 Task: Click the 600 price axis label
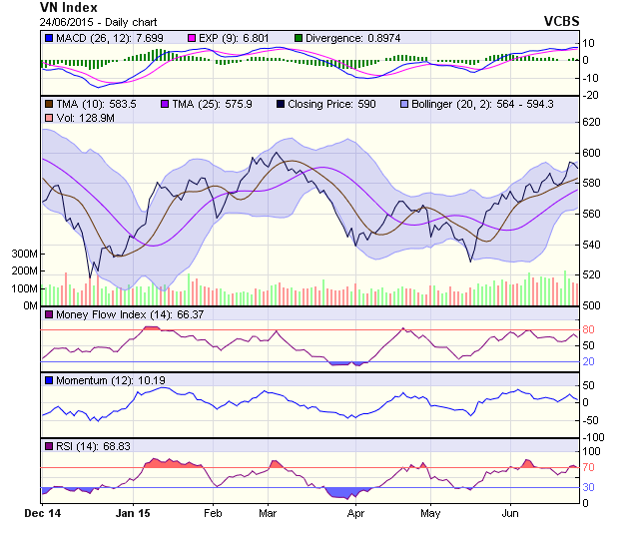click(x=593, y=153)
